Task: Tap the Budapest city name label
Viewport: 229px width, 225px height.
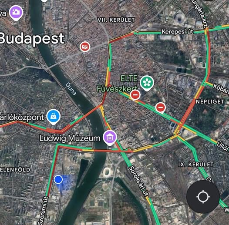Action: pyautogui.click(x=32, y=39)
